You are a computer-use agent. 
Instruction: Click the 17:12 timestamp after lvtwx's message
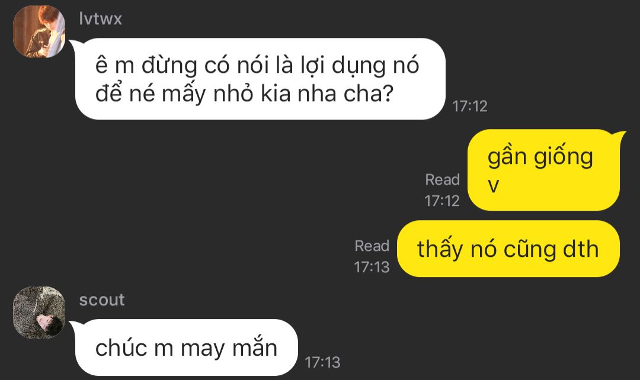pyautogui.click(x=470, y=107)
